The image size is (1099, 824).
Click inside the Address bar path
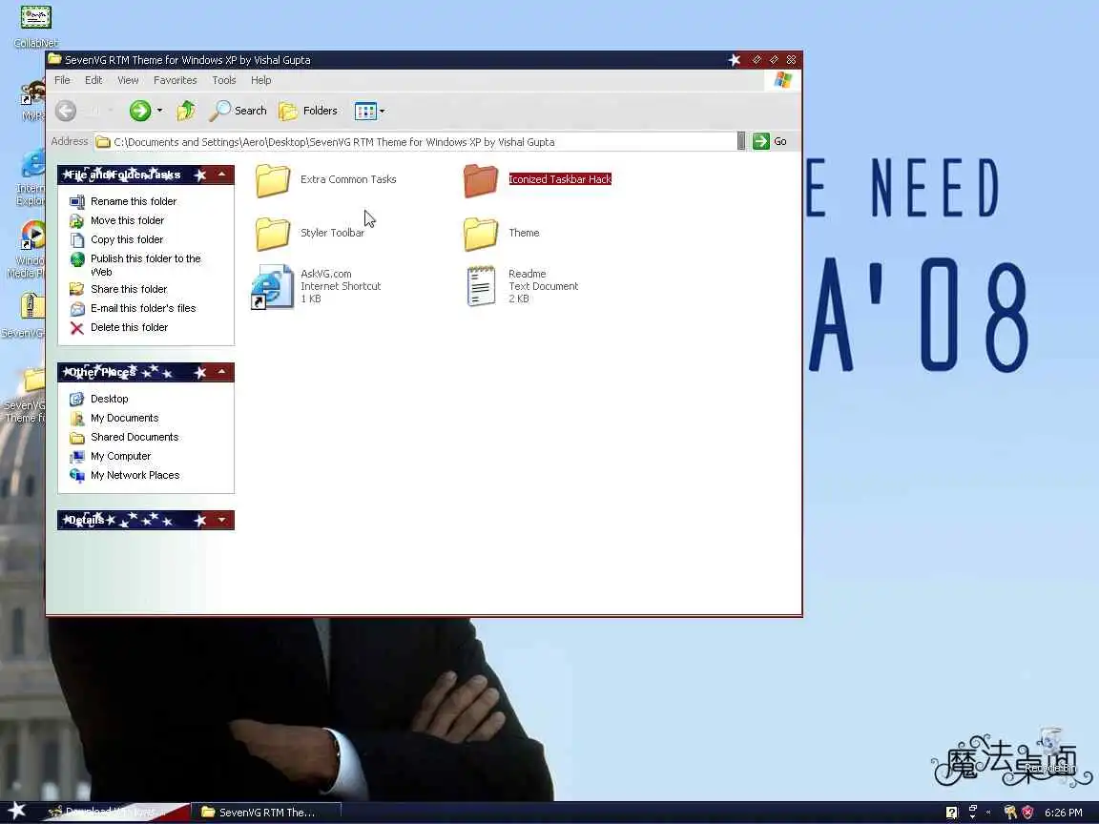click(x=416, y=142)
